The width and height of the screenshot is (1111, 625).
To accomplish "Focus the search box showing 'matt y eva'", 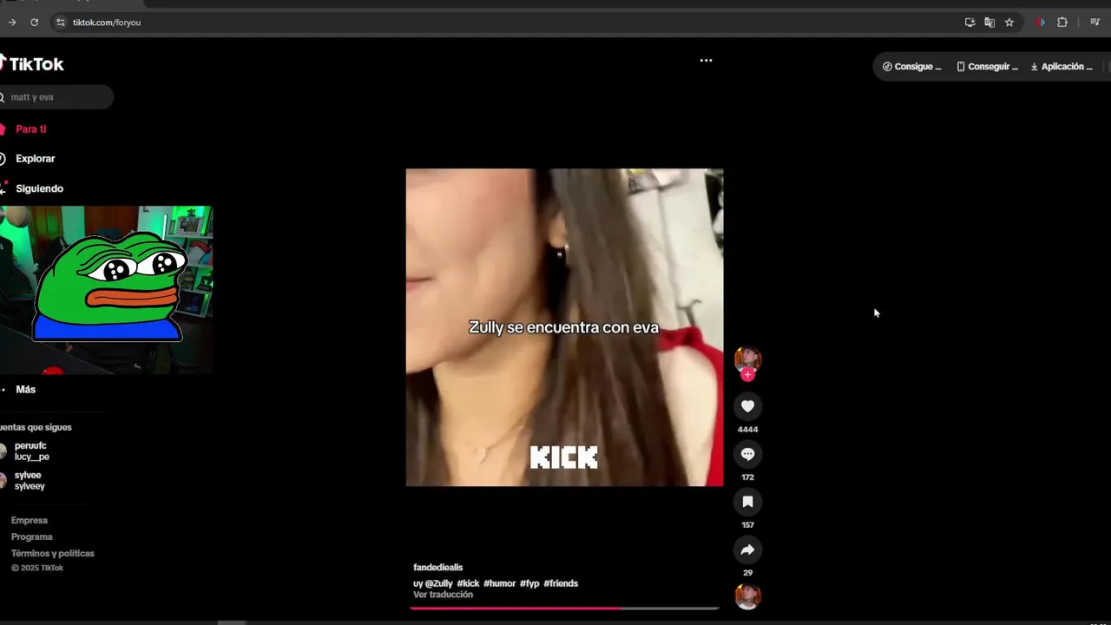I will point(56,97).
